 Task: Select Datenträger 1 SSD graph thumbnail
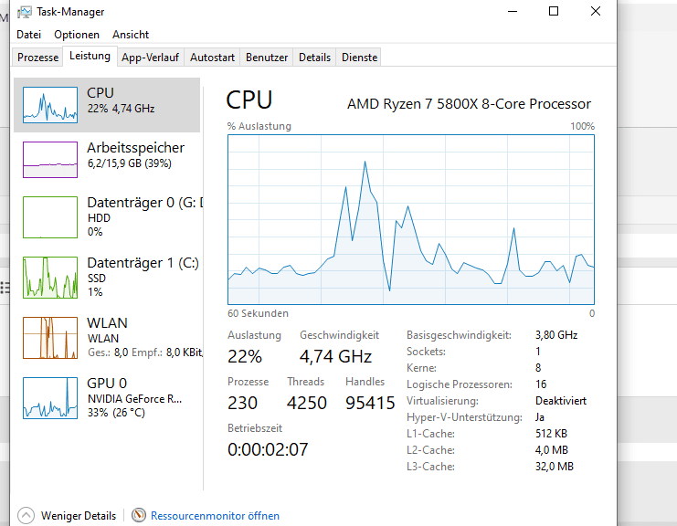click(x=50, y=277)
